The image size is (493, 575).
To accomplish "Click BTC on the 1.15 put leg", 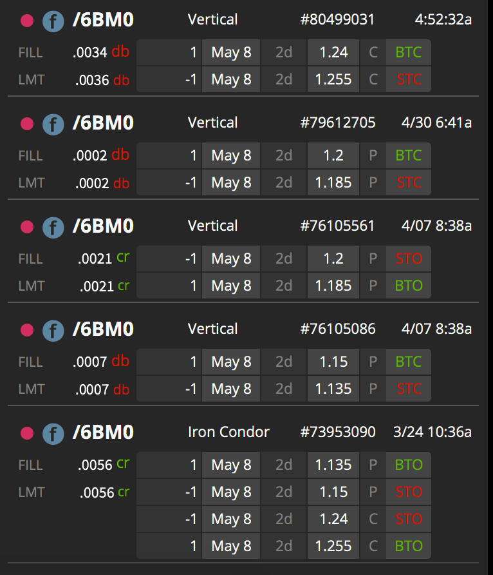I will pyautogui.click(x=409, y=362).
